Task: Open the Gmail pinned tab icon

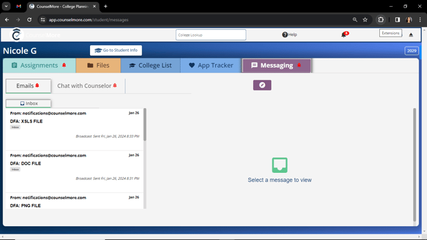Action: pos(19,6)
